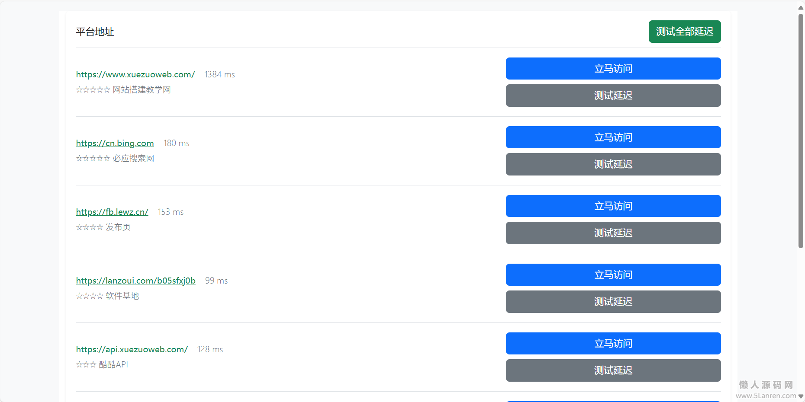Image resolution: width=805 pixels, height=402 pixels.
Task: Click 测试延迟 for the Bing entry
Action: pyautogui.click(x=613, y=164)
